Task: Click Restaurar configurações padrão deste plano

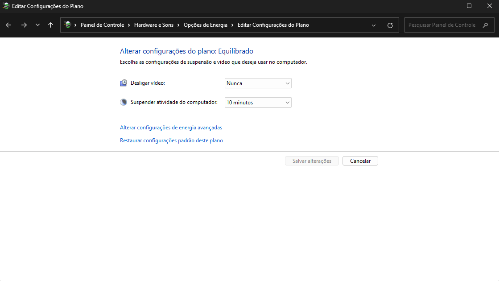Action: (171, 140)
